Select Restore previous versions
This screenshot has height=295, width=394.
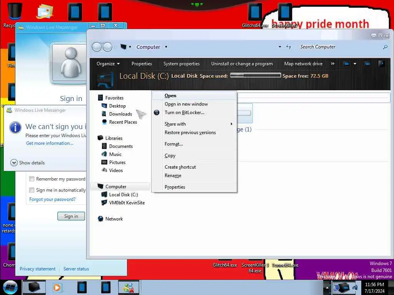tap(194, 133)
